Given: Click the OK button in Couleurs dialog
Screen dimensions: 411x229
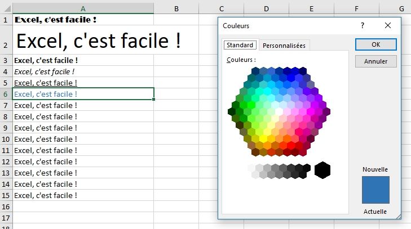Looking at the screenshot, I should 375,44.
